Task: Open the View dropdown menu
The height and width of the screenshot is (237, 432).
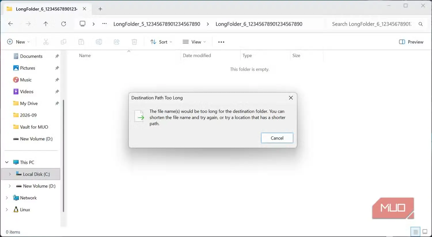Action: click(x=194, y=42)
